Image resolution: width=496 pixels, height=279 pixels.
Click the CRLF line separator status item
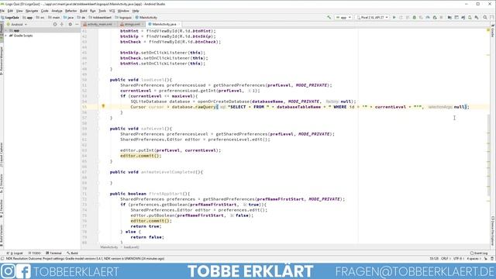445,259
